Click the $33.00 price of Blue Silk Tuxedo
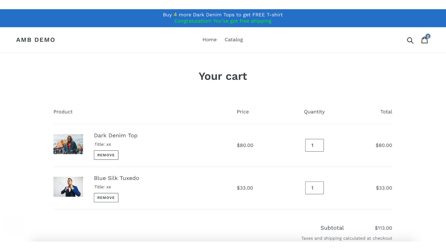 pyautogui.click(x=245, y=188)
